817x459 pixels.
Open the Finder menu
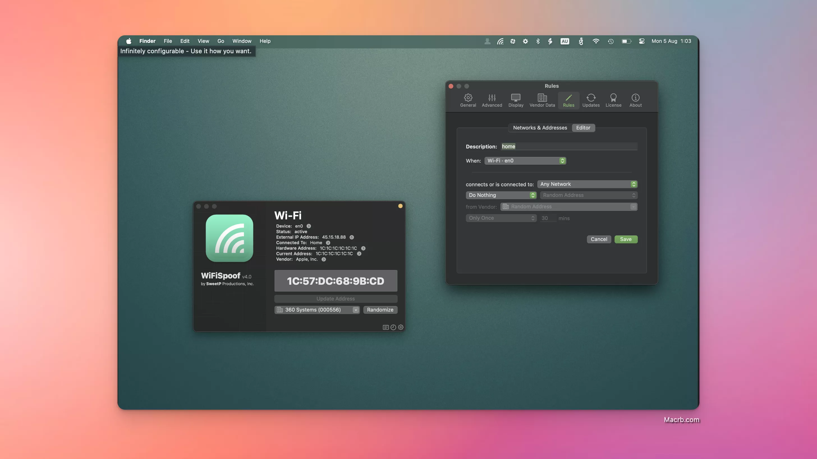click(147, 41)
